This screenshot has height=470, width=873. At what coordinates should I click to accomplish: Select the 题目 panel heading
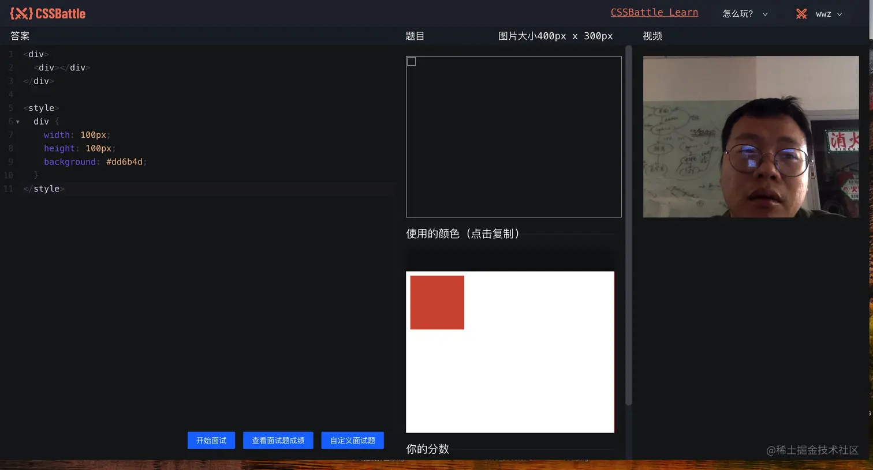click(x=415, y=36)
